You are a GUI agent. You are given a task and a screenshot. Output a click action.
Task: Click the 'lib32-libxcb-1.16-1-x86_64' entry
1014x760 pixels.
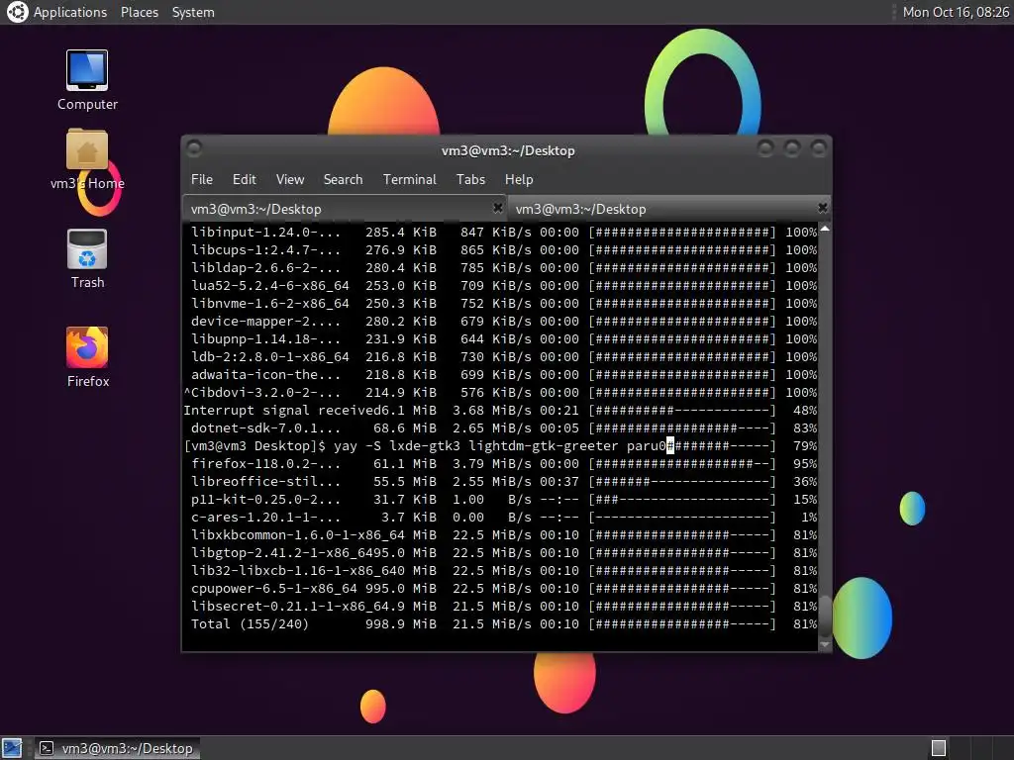pos(293,571)
